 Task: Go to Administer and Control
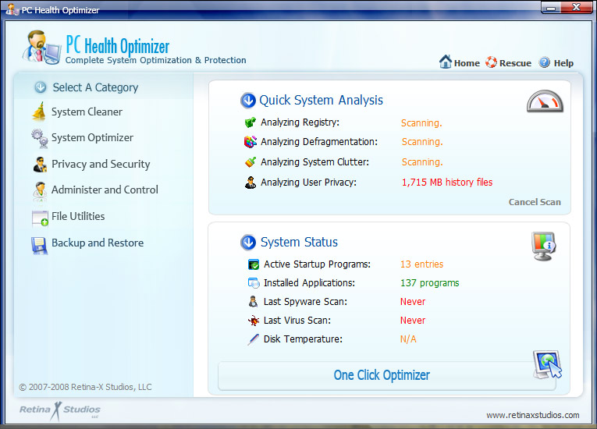click(105, 190)
